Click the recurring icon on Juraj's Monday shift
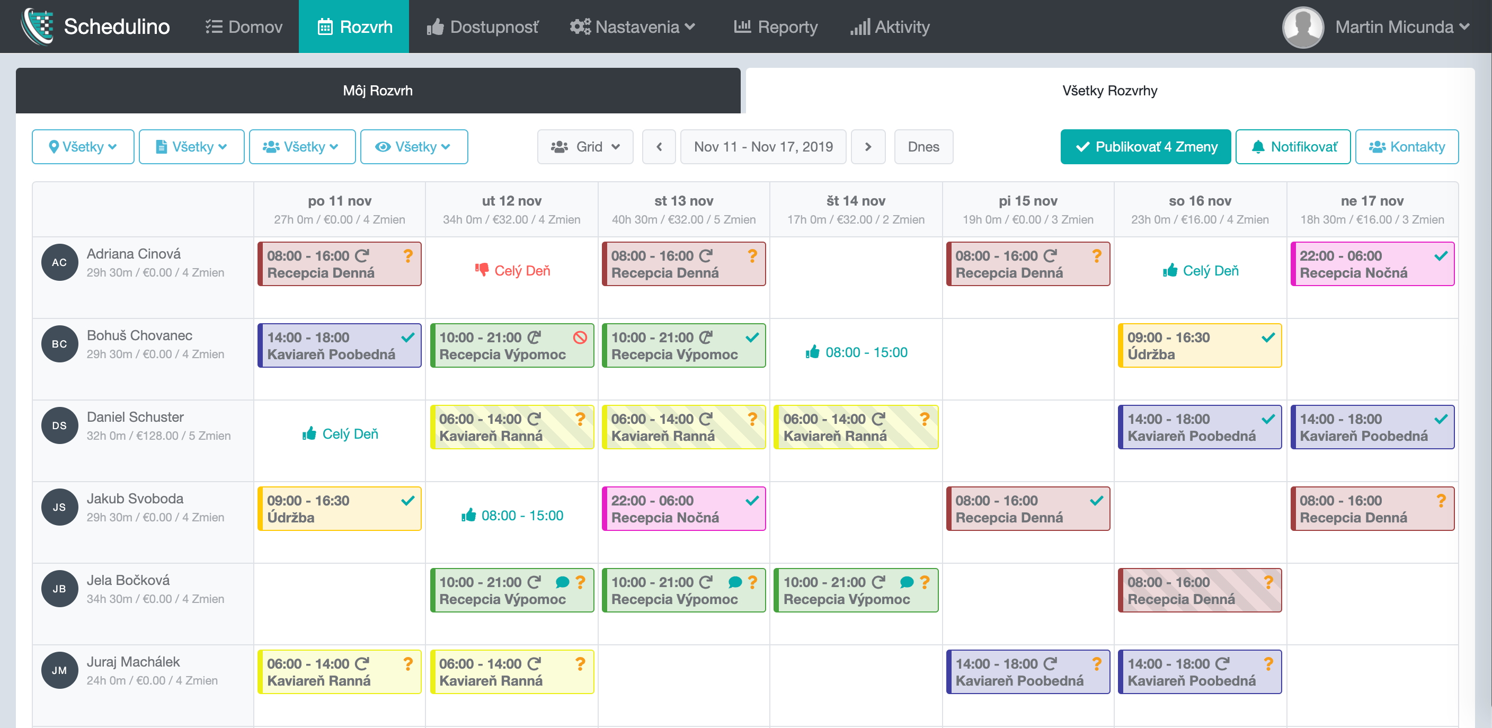The width and height of the screenshot is (1492, 728). point(362,664)
